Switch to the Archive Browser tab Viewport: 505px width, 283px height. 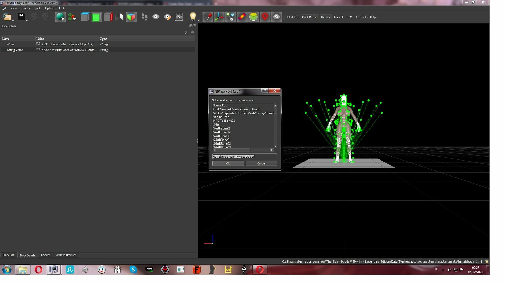pyautogui.click(x=66, y=255)
